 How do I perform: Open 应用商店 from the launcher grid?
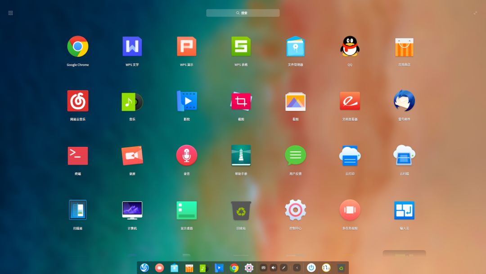[404, 47]
